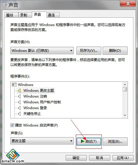Select Windows 用户帐户控制 event
Viewport: 138px width, 165px height.
click(42, 102)
